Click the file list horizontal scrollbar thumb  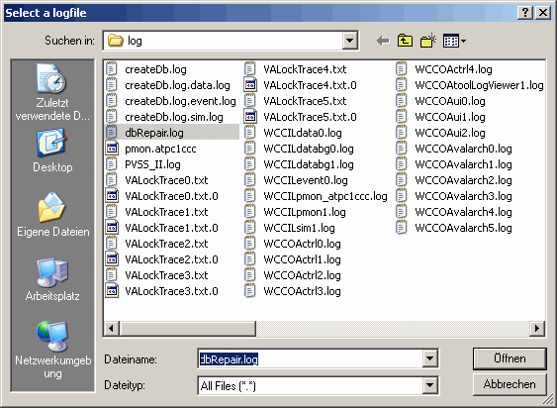pos(188,328)
